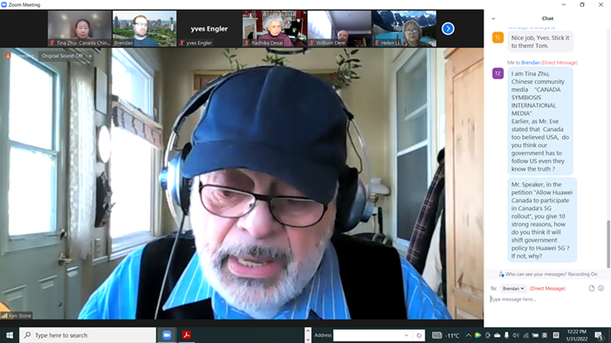
Task: Toggle Original Sound Off button
Action: [x=62, y=56]
